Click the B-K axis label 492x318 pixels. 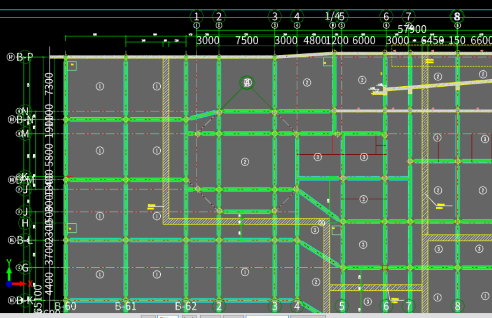pos(25,300)
